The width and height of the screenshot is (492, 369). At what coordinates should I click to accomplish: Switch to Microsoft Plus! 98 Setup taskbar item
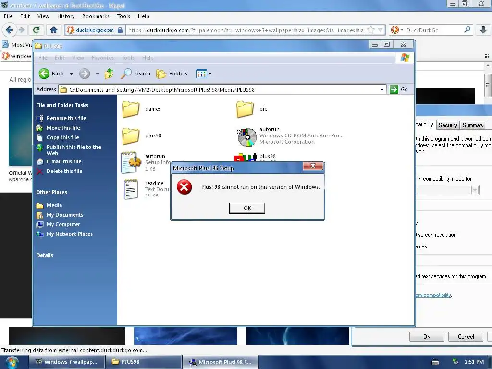(x=221, y=362)
